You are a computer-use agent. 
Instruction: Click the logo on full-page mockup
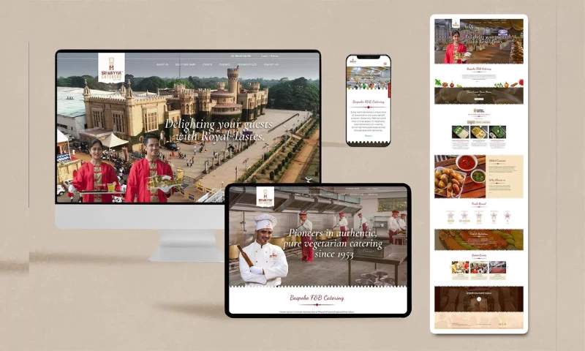(x=456, y=24)
